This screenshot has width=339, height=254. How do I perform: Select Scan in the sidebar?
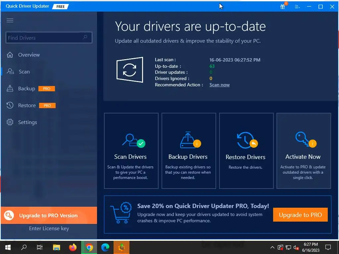24,71
